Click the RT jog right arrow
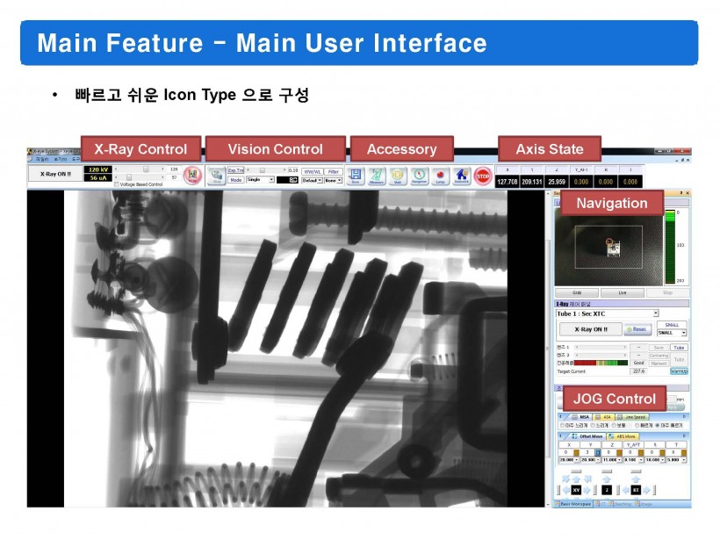The image size is (720, 540). pos(646,491)
